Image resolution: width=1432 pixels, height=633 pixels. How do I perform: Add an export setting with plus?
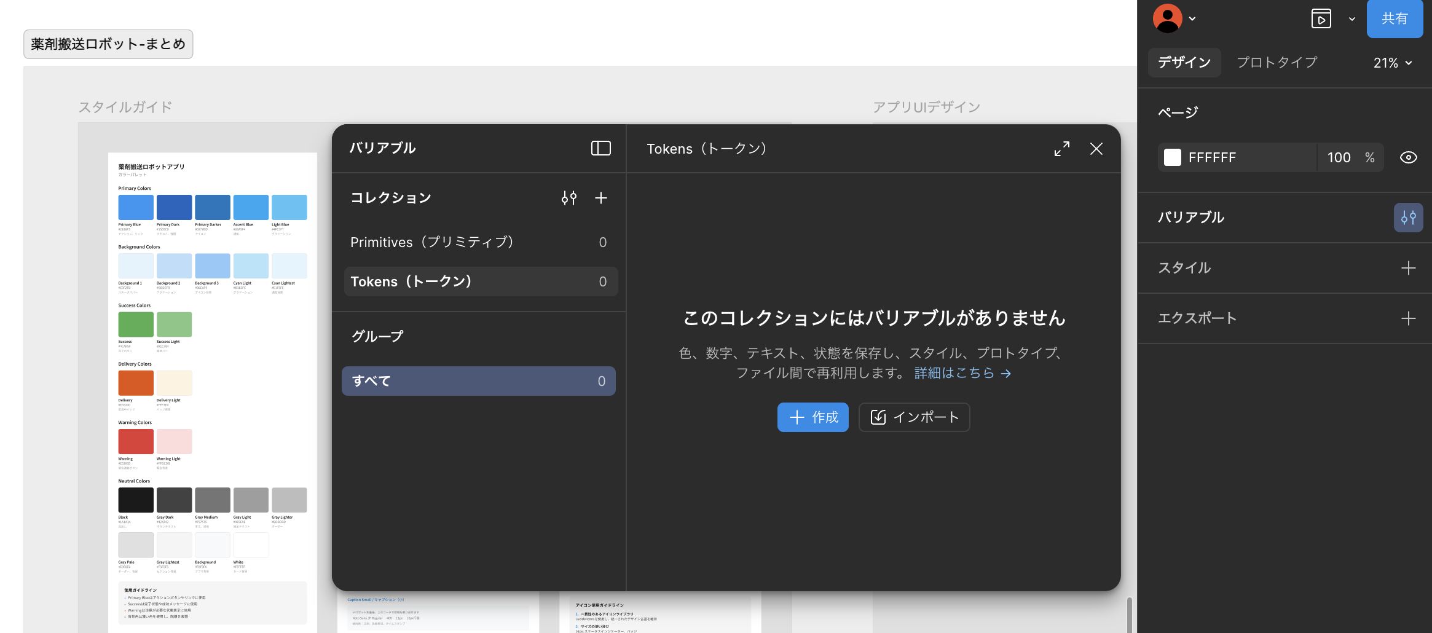point(1408,318)
